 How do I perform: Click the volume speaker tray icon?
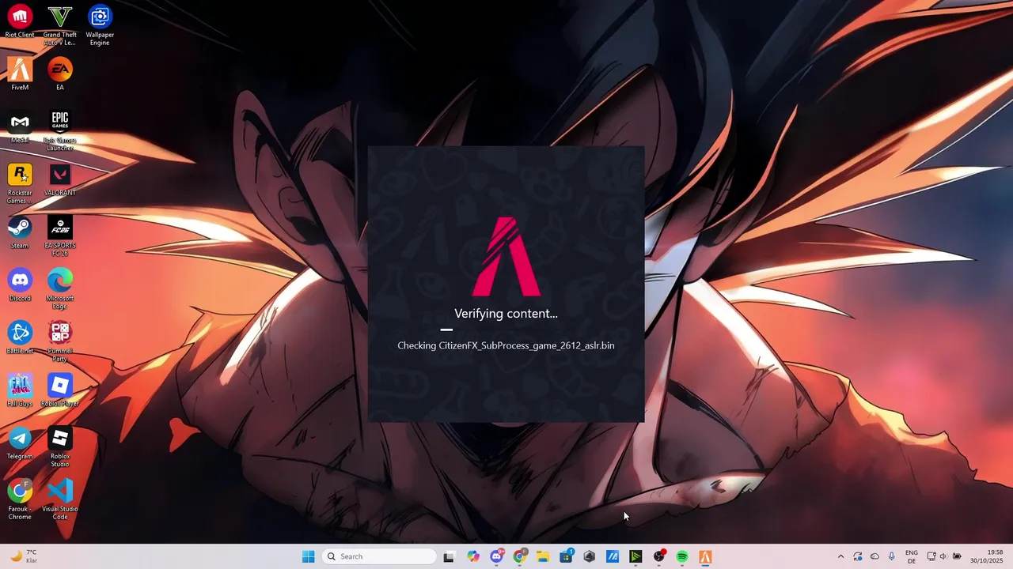coord(943,556)
